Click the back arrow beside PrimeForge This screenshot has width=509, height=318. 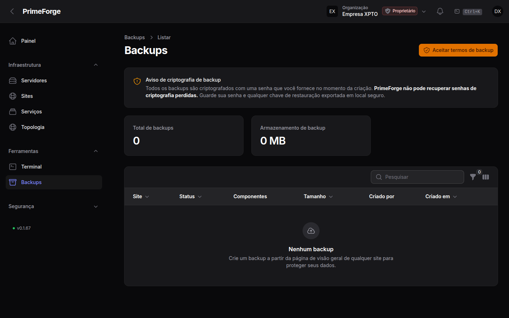[12, 11]
